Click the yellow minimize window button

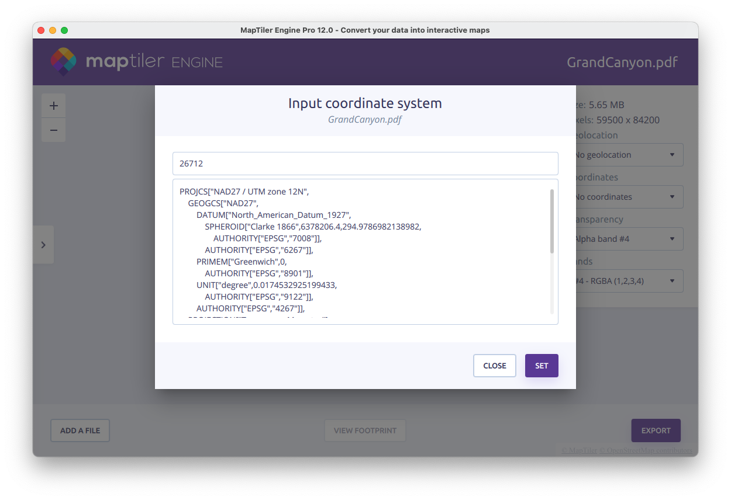(53, 30)
